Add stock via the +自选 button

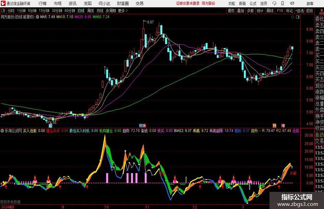[x=299, y=11]
